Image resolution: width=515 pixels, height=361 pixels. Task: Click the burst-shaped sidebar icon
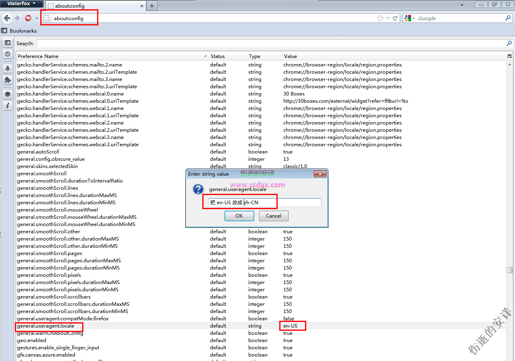8,94
